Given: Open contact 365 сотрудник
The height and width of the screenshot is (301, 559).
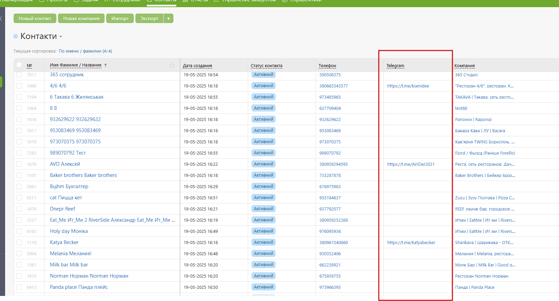Looking at the screenshot, I should [x=67, y=75].
